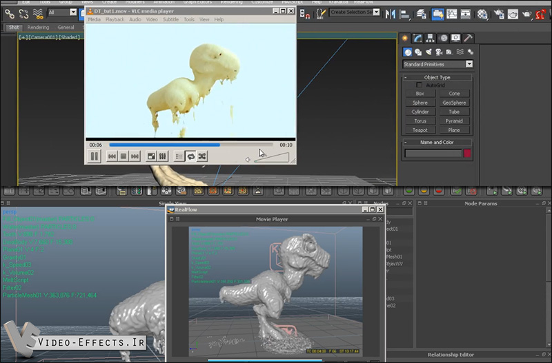Viewport: 552px width, 363px height.
Task: Click the Unlink Selection broken-chain icon
Action: 23,14
